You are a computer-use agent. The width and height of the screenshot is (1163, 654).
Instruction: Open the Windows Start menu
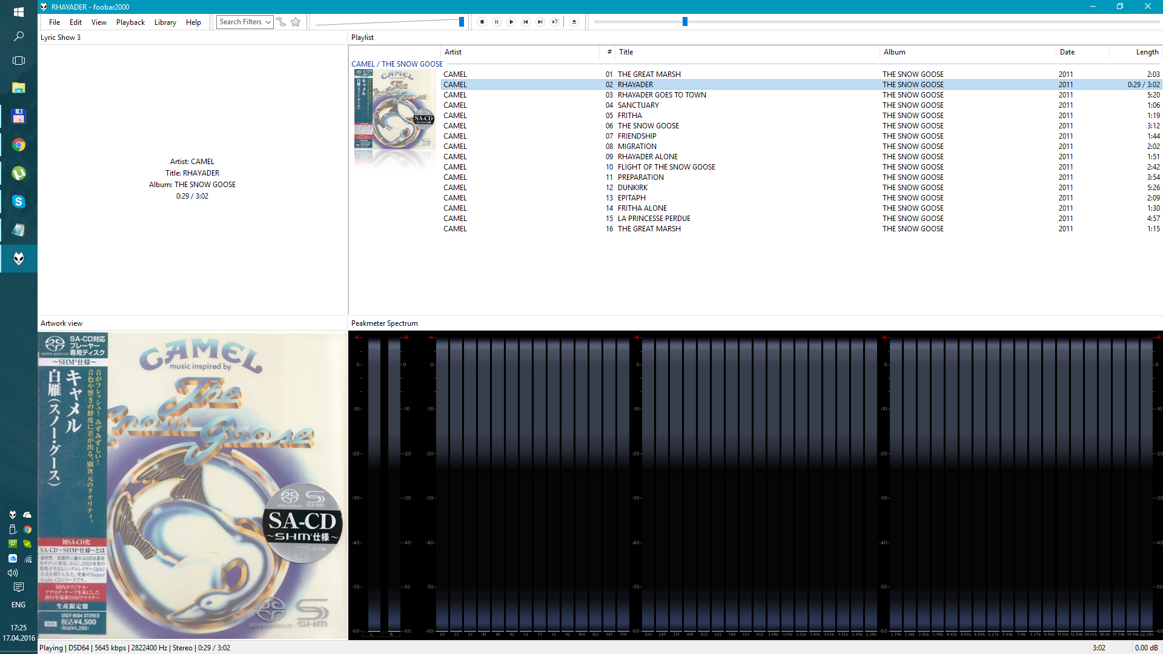coord(19,12)
